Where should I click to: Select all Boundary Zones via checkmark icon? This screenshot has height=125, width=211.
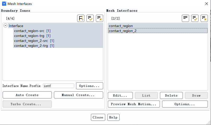tap(90, 18)
